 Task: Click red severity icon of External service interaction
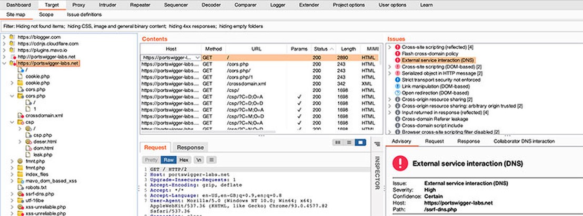pos(397,60)
